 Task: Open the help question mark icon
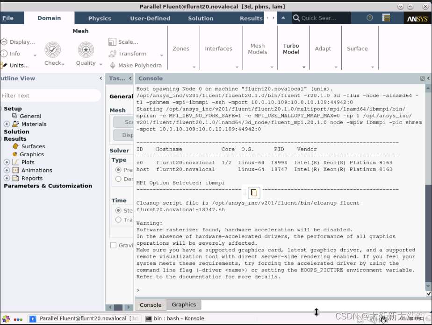370,18
